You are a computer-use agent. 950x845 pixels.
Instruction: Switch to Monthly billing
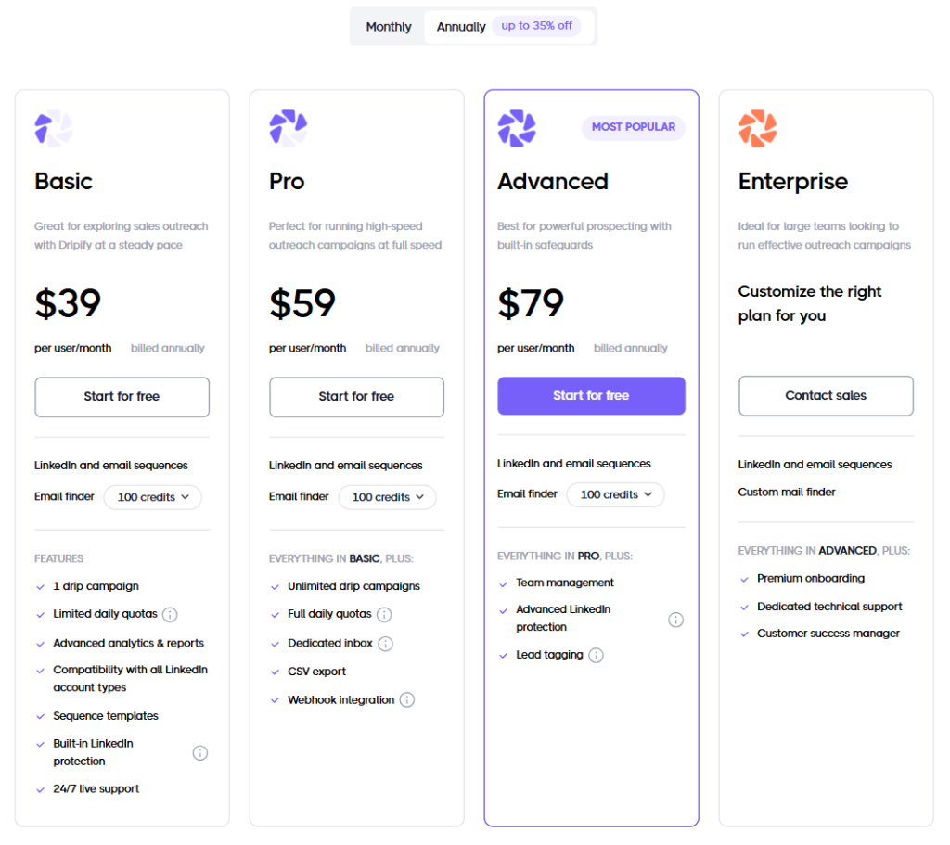(x=388, y=27)
